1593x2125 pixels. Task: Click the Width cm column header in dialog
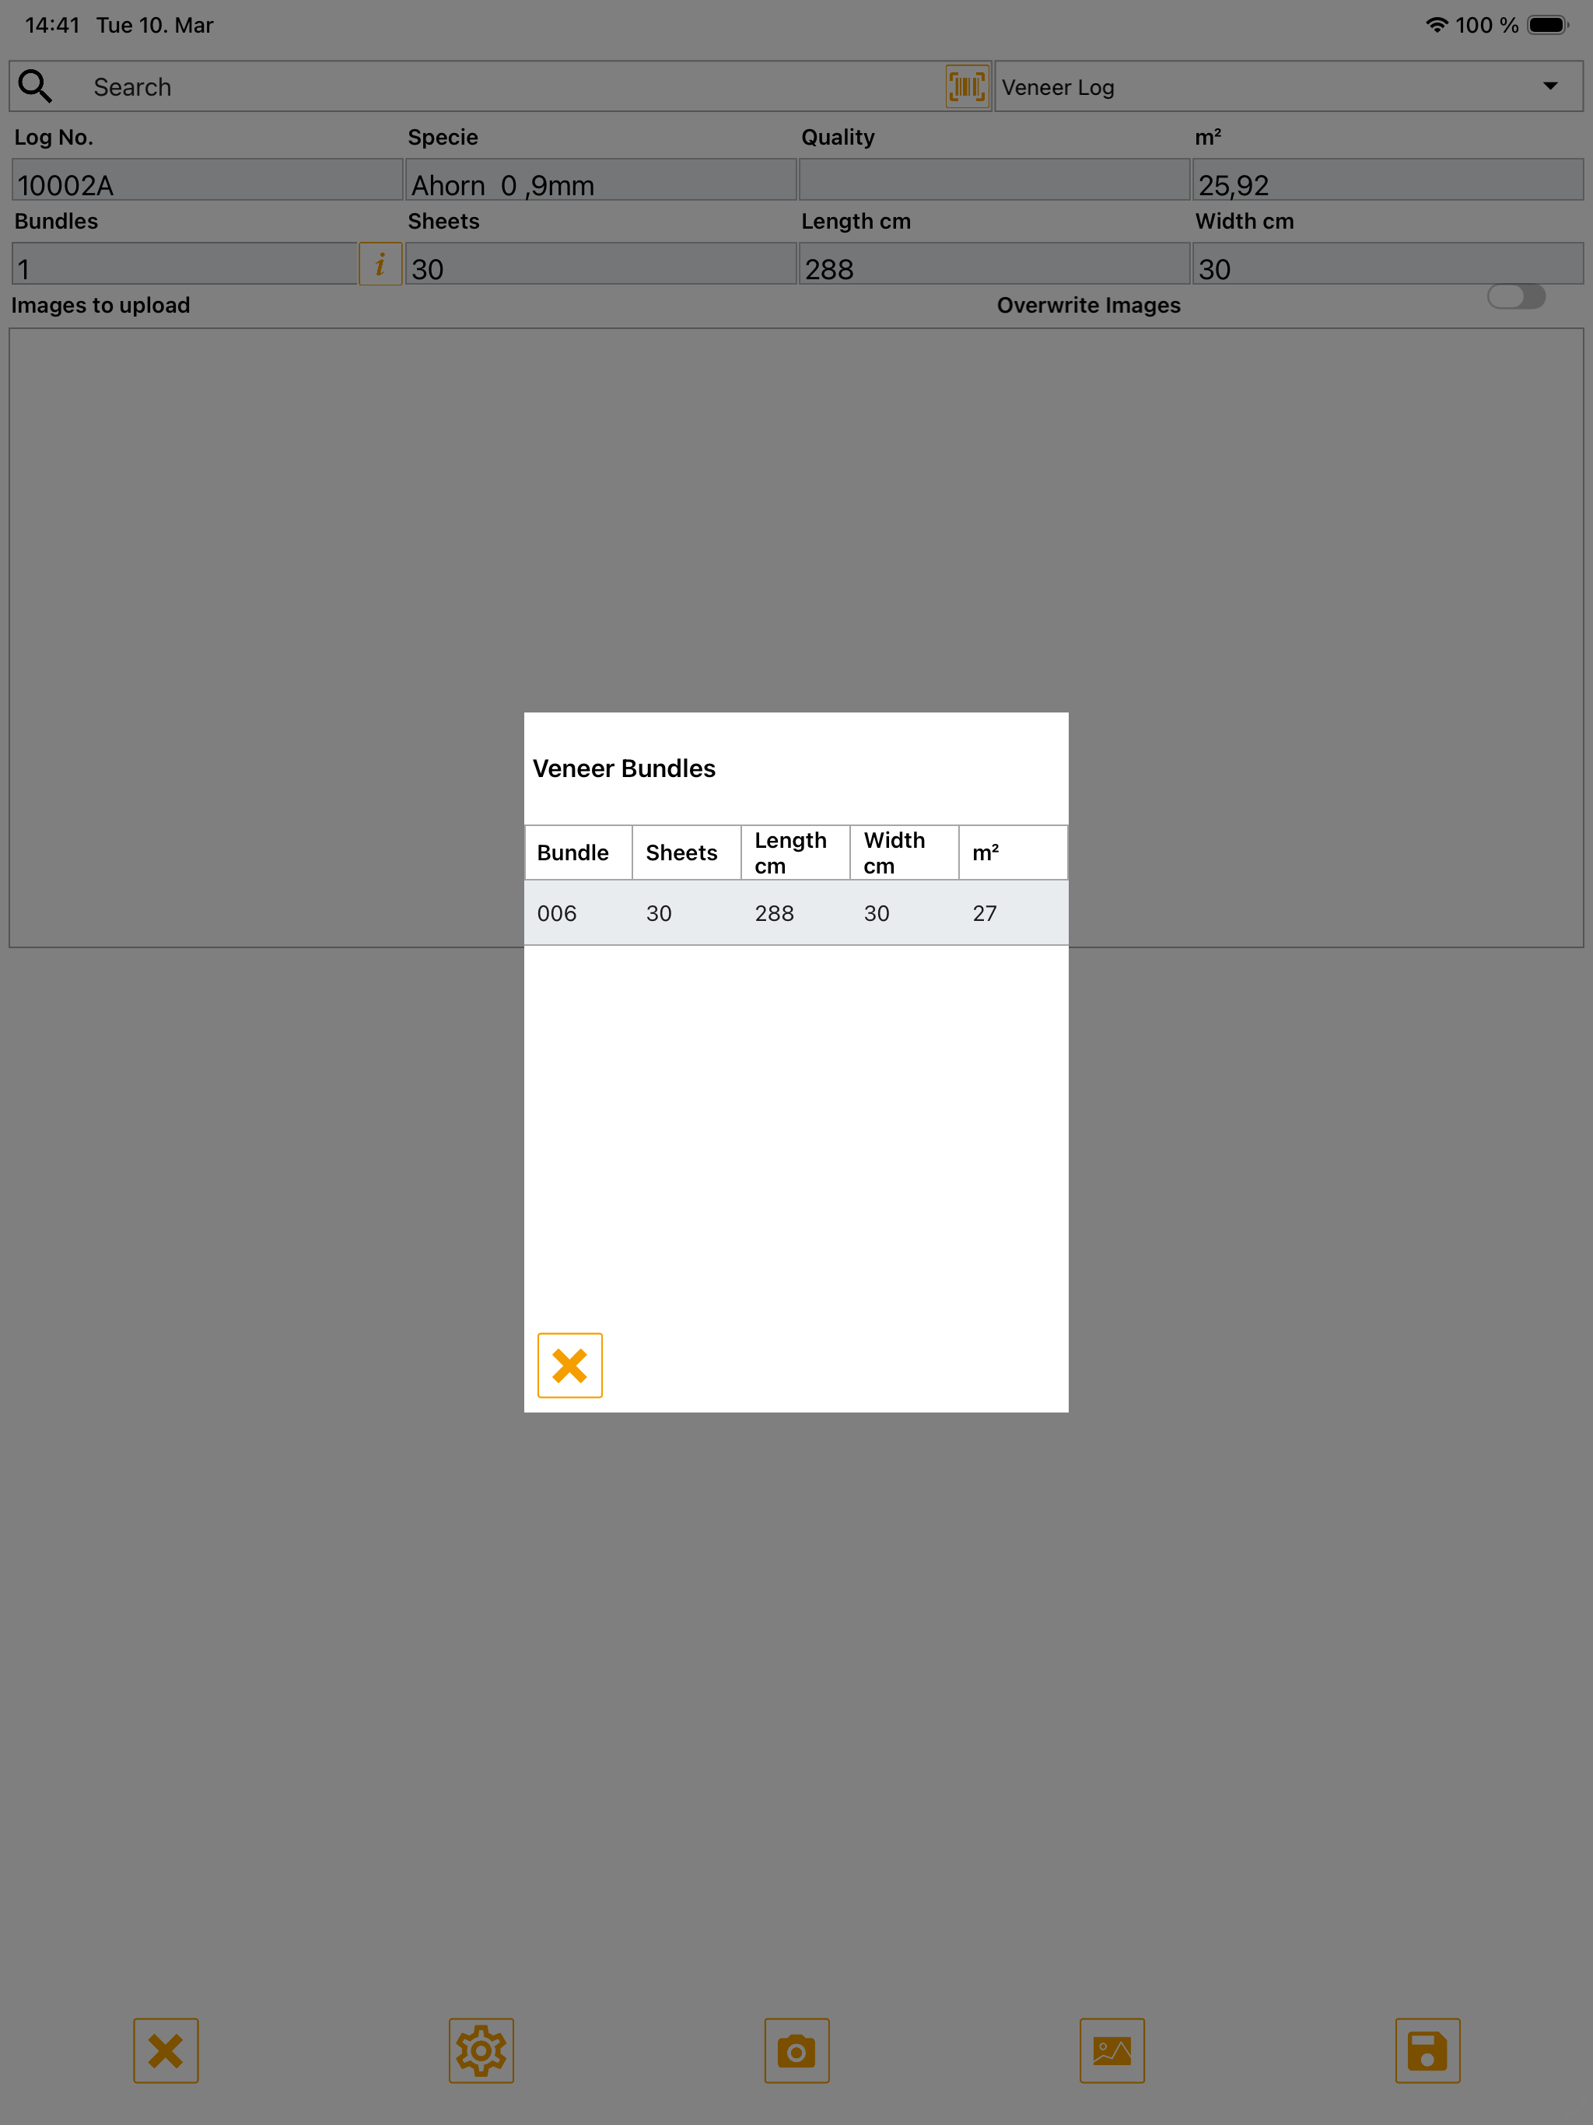click(904, 852)
